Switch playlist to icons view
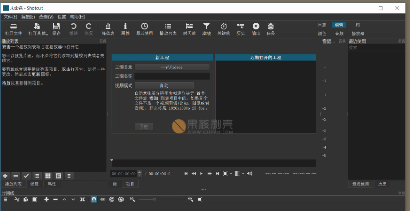This screenshot has height=211, width=410. pyautogui.click(x=58, y=176)
